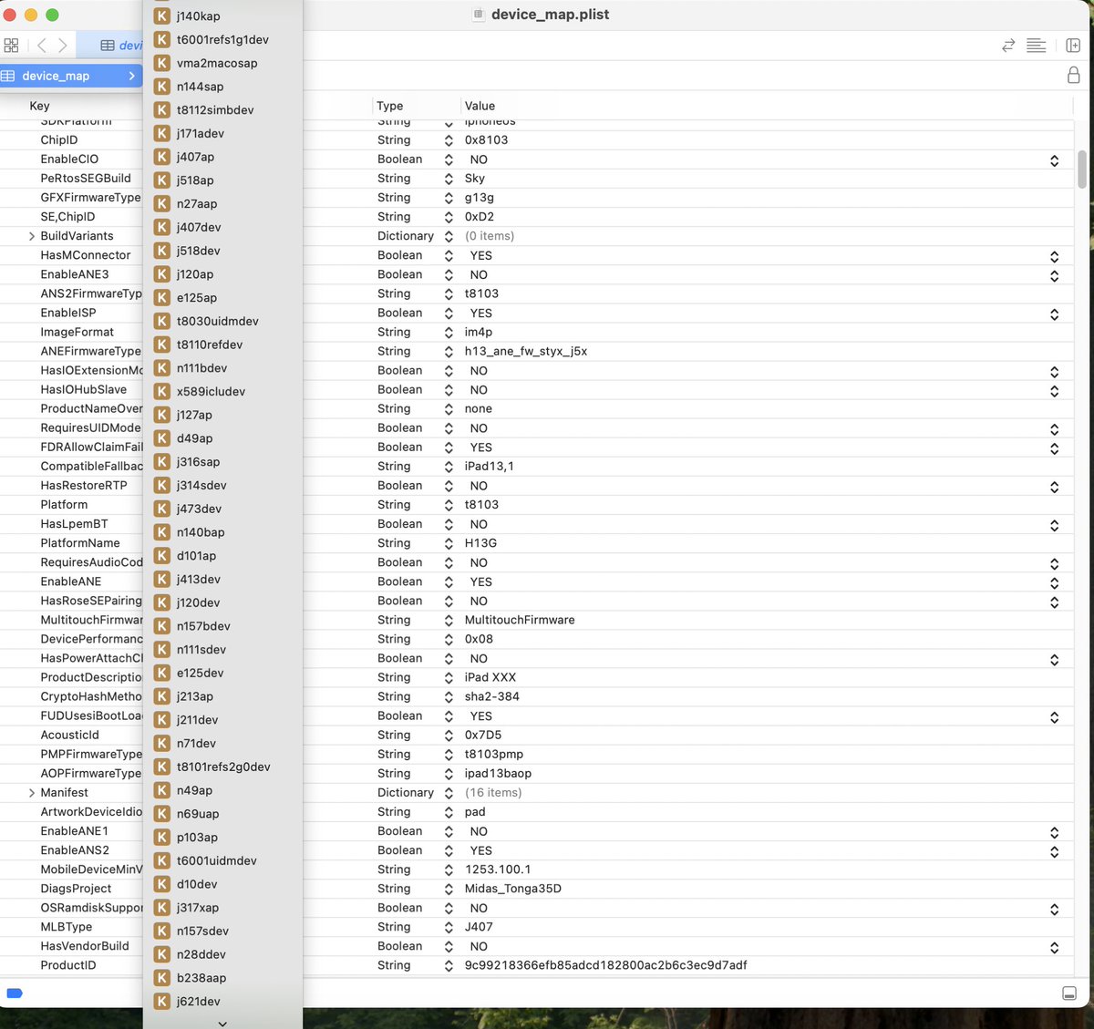Select n144sap in dropdown list
1094x1029 pixels.
click(222, 87)
